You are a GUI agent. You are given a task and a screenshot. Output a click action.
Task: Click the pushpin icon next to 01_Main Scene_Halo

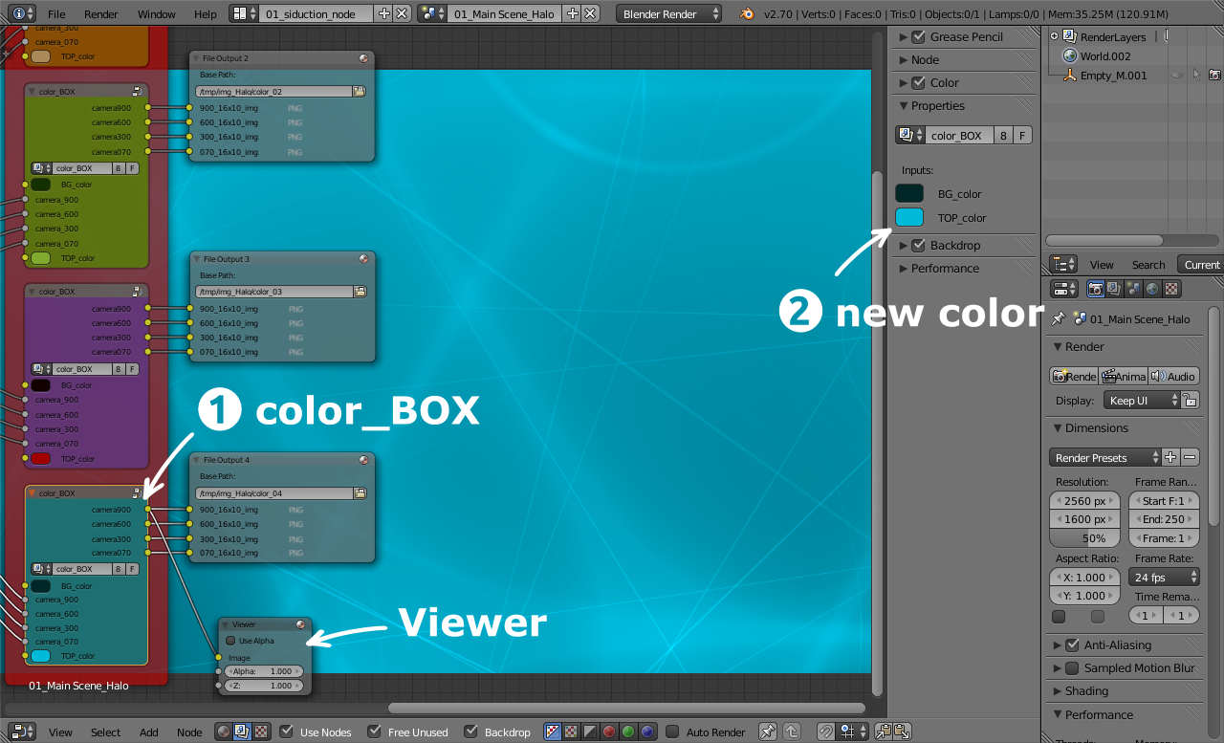pyautogui.click(x=1060, y=319)
